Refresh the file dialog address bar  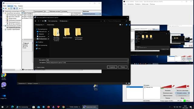104,21
